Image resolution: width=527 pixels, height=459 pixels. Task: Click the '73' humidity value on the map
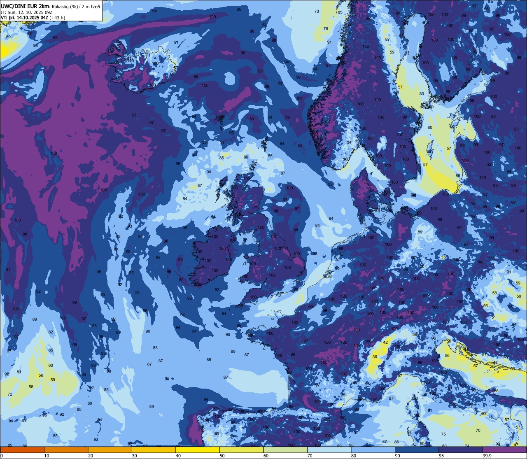pyautogui.click(x=317, y=11)
